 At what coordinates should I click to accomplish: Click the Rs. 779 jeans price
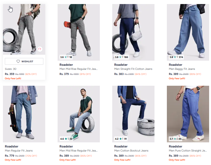(10, 156)
